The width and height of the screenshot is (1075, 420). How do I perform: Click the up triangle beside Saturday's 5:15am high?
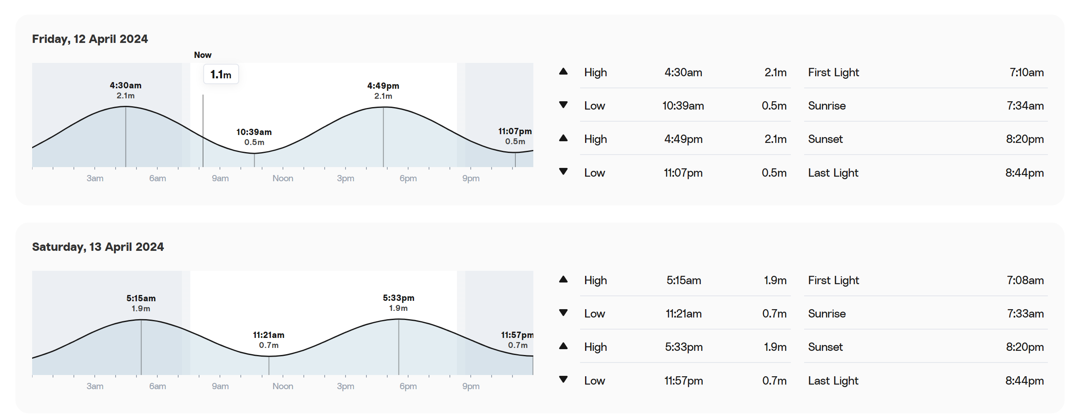point(563,280)
